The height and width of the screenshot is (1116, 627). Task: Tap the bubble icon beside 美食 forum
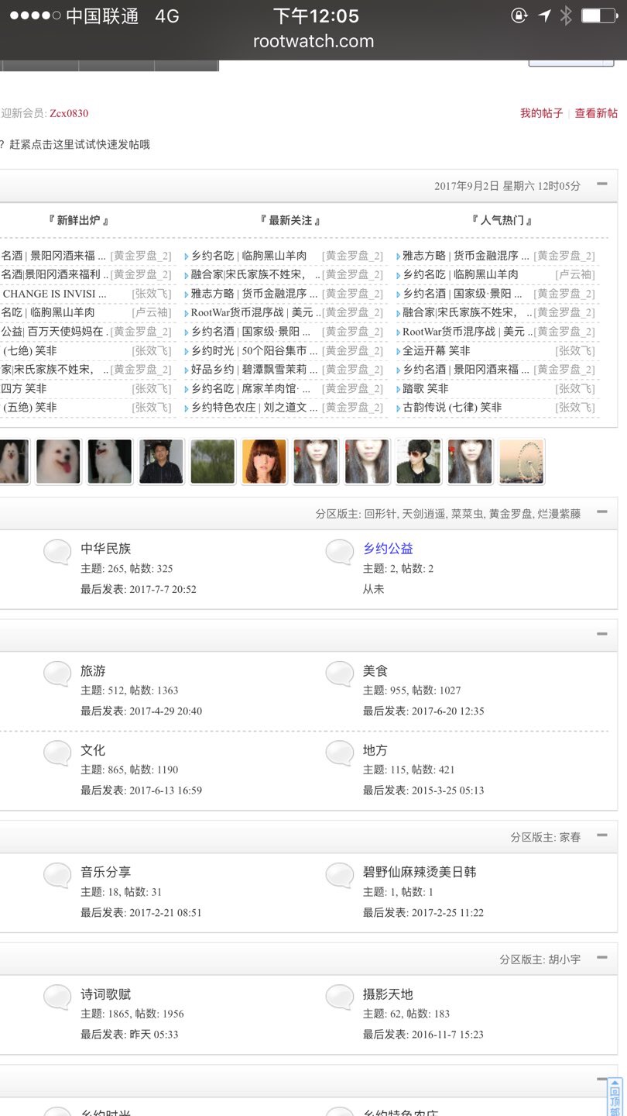pyautogui.click(x=339, y=673)
